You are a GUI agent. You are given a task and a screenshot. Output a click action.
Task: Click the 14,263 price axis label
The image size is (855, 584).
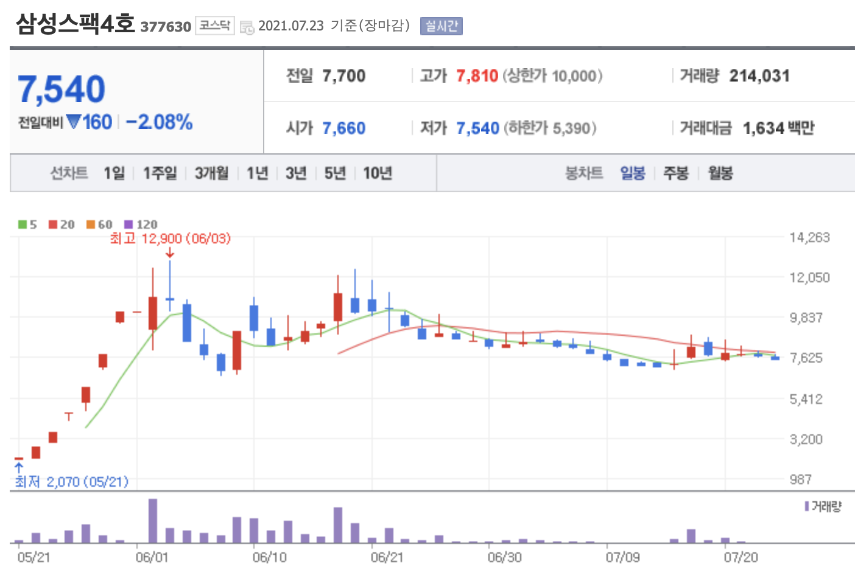coord(810,237)
